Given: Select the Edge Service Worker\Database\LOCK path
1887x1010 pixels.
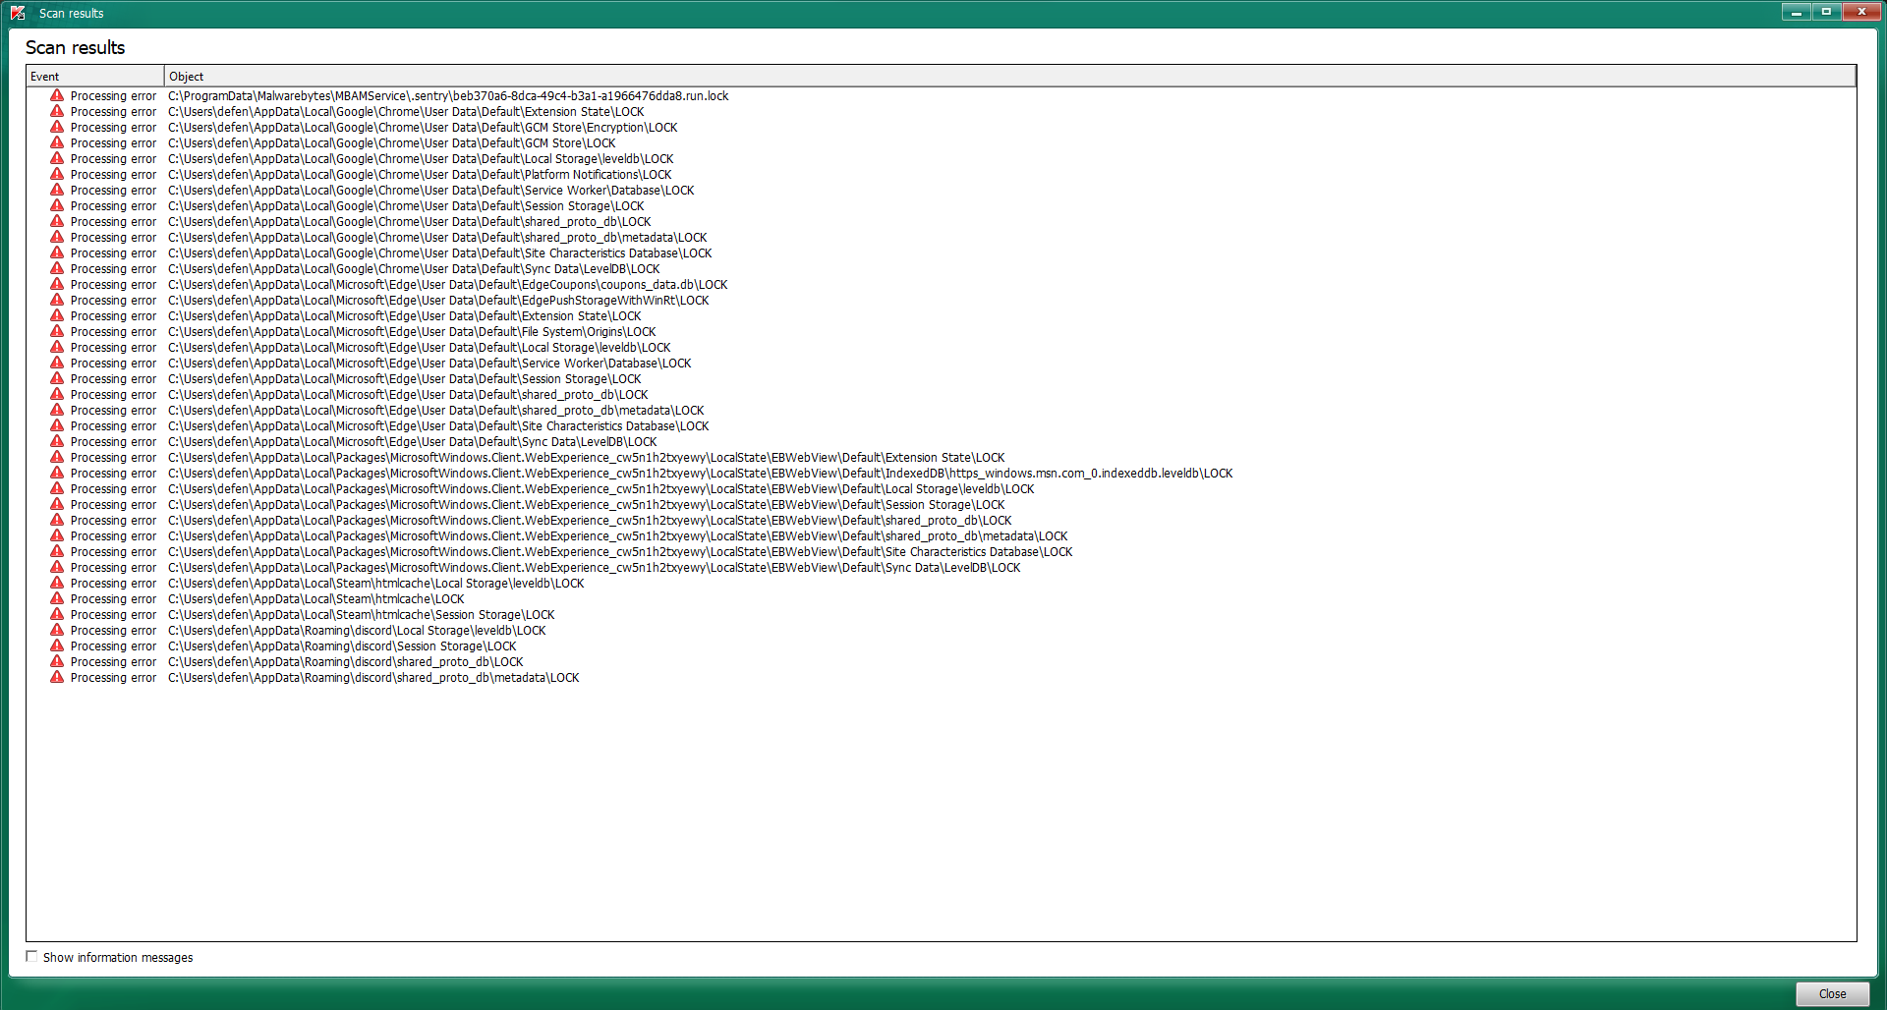Looking at the screenshot, I should [x=429, y=364].
